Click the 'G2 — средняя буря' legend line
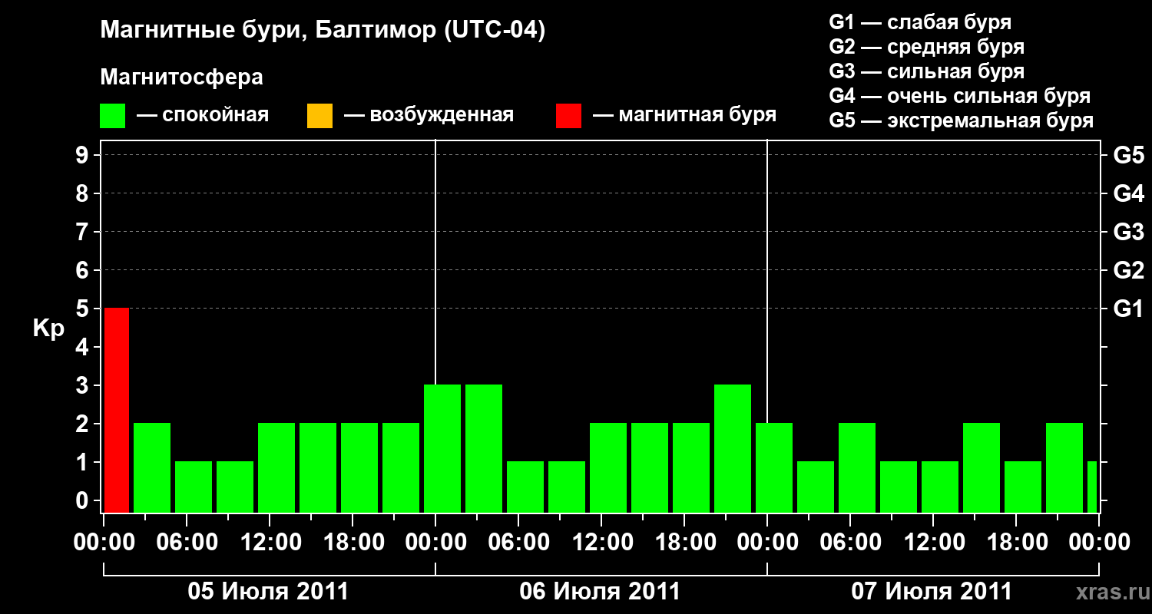 (926, 47)
